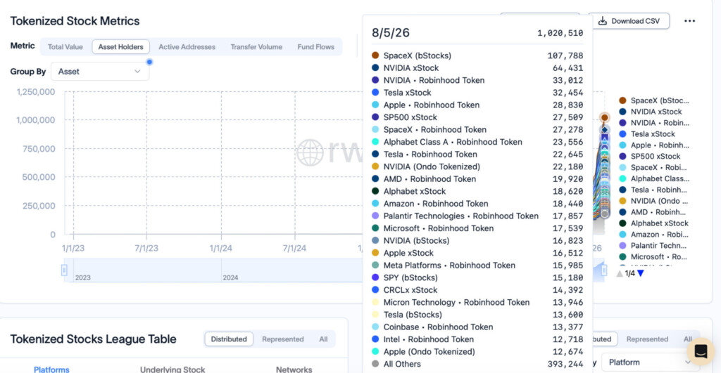Viewport: 721px width, 373px height.
Task: Click the SPY (bStocks) tooltip row
Action: [x=477, y=277]
